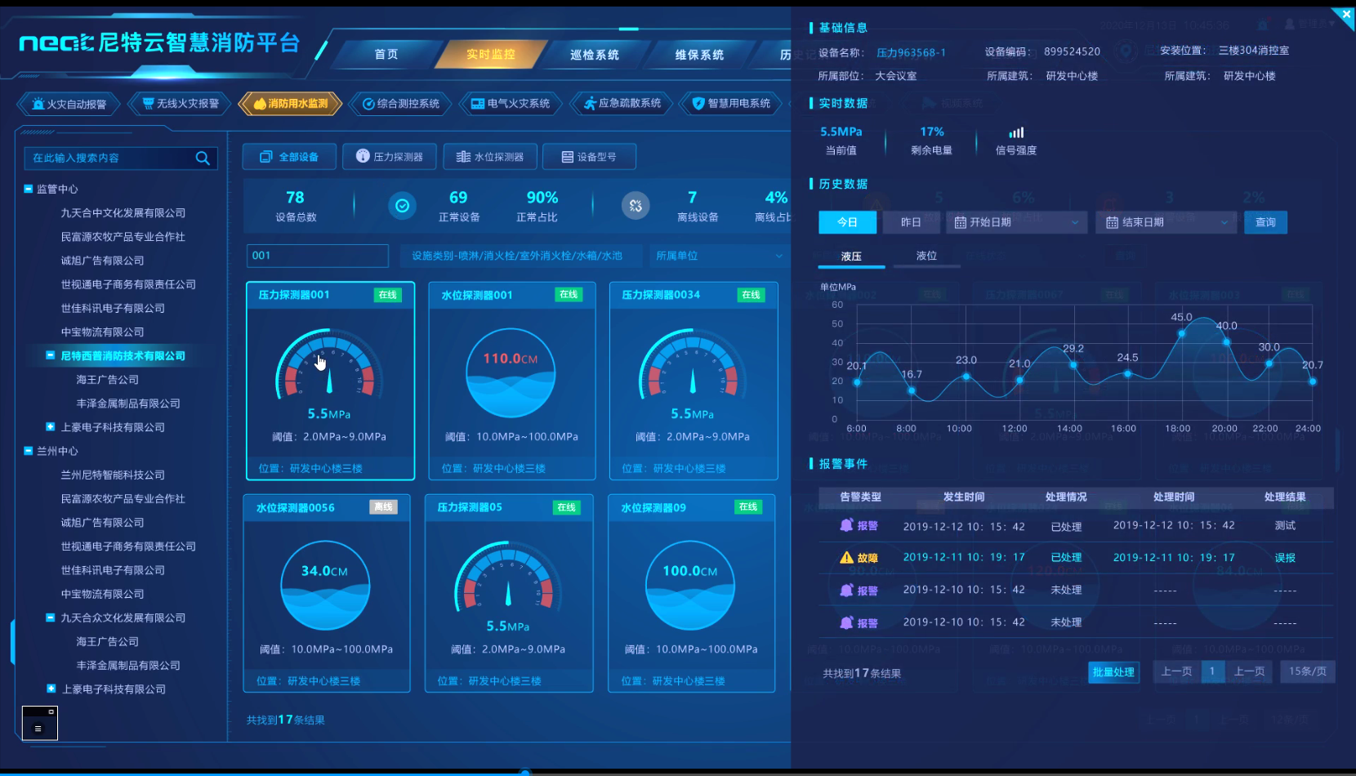Click the normal devices checkmark icon
Screen dimensions: 1356x776
point(402,206)
